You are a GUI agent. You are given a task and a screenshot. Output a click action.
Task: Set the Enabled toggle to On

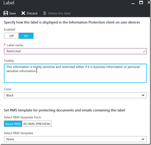click(x=26, y=36)
